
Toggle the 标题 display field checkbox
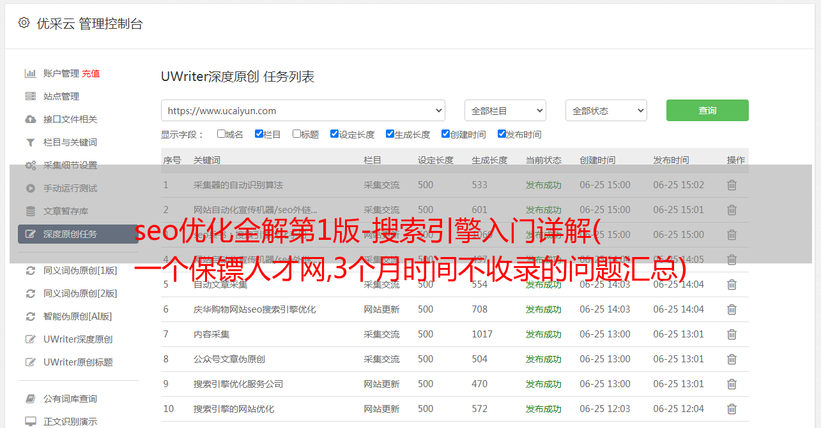pos(296,134)
